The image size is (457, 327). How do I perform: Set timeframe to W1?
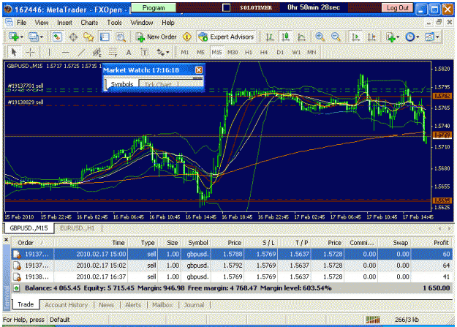coord(296,53)
